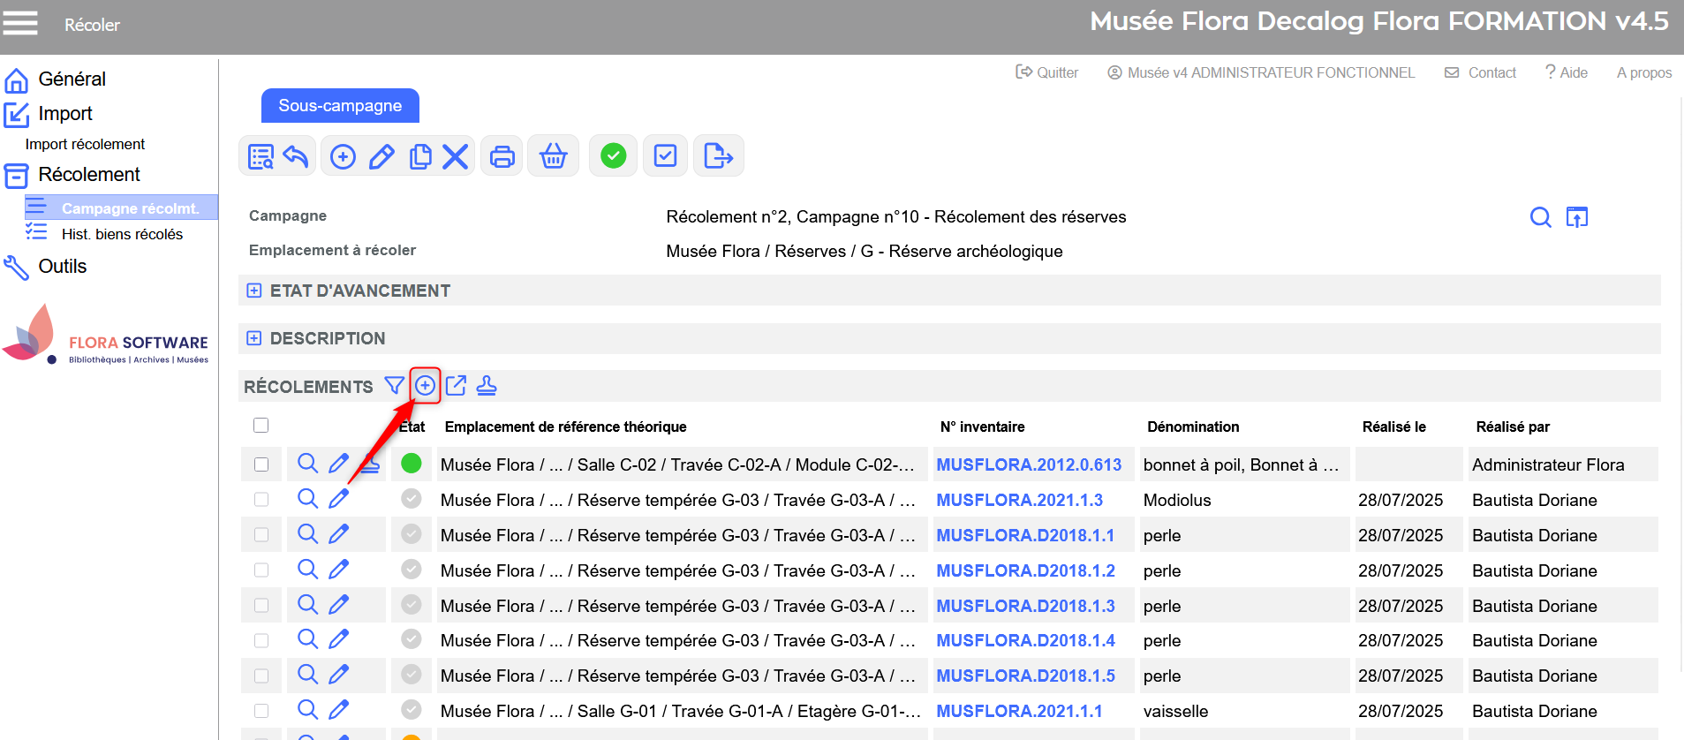Image resolution: width=1684 pixels, height=740 pixels.
Task: Open the filter funnel next to RÉCOLEMENTS
Action: (394, 386)
